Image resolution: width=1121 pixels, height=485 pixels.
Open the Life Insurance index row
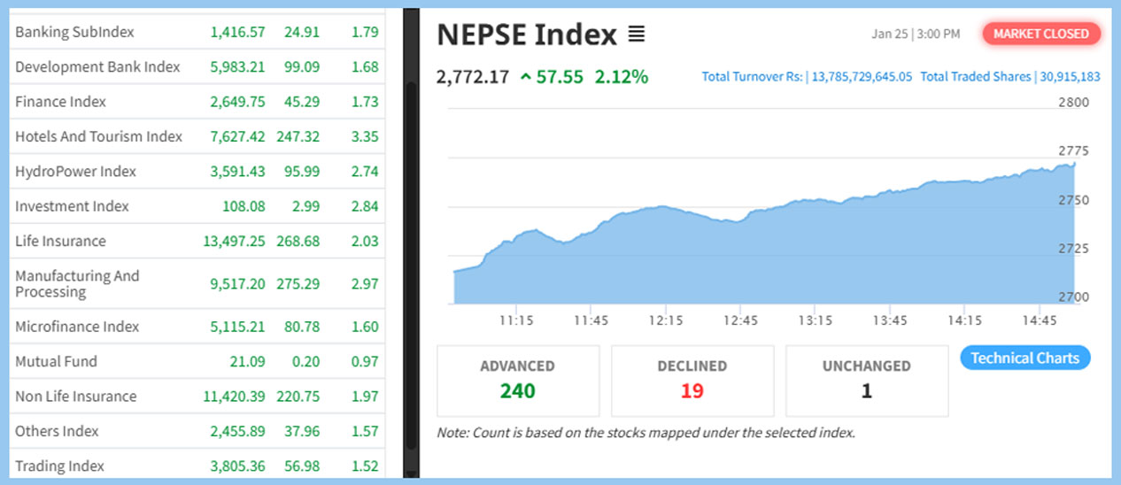click(60, 241)
